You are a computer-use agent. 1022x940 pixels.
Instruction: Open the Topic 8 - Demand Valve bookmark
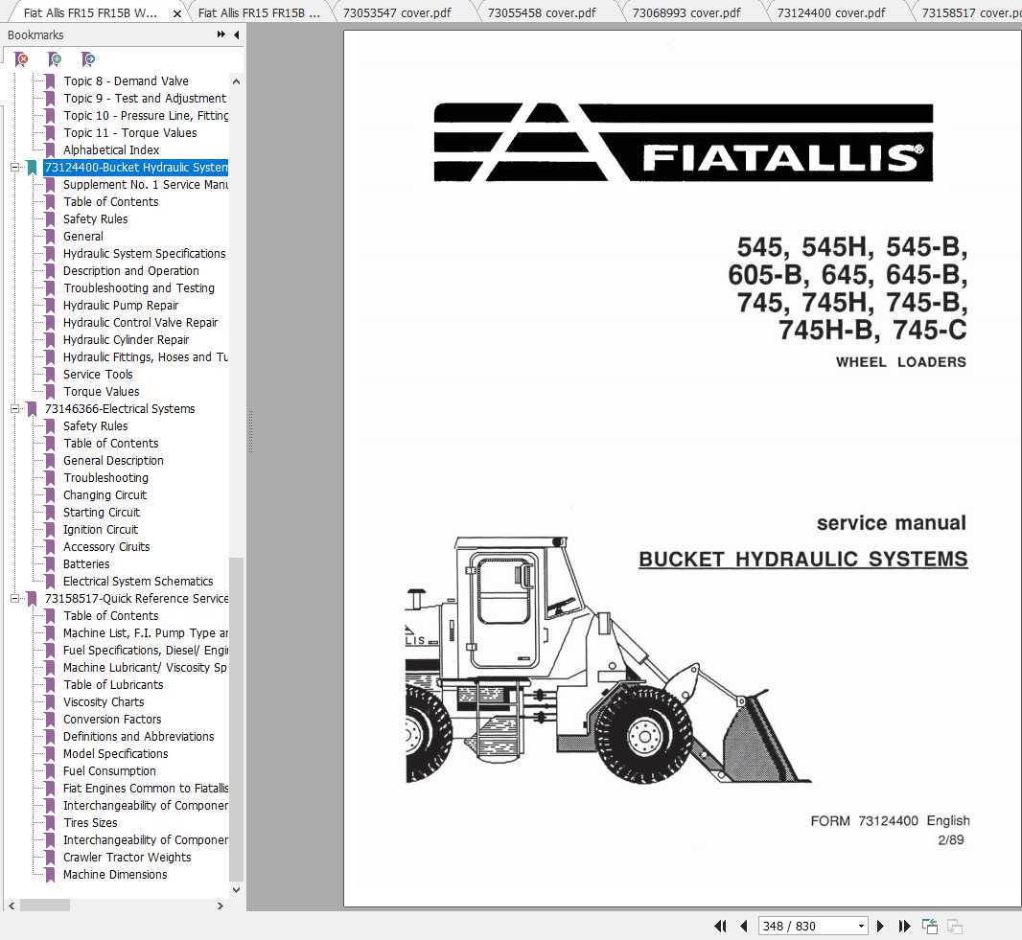[x=126, y=80]
